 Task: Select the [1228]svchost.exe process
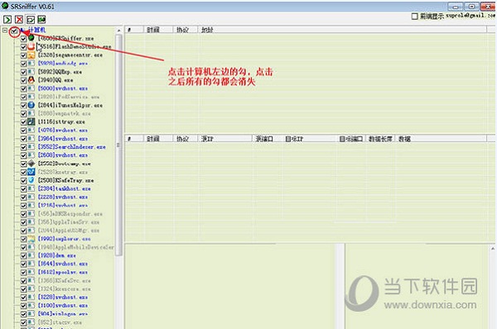pyautogui.click(x=63, y=297)
